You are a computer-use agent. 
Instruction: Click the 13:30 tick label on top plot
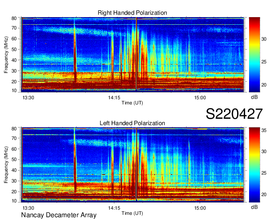[28, 98]
